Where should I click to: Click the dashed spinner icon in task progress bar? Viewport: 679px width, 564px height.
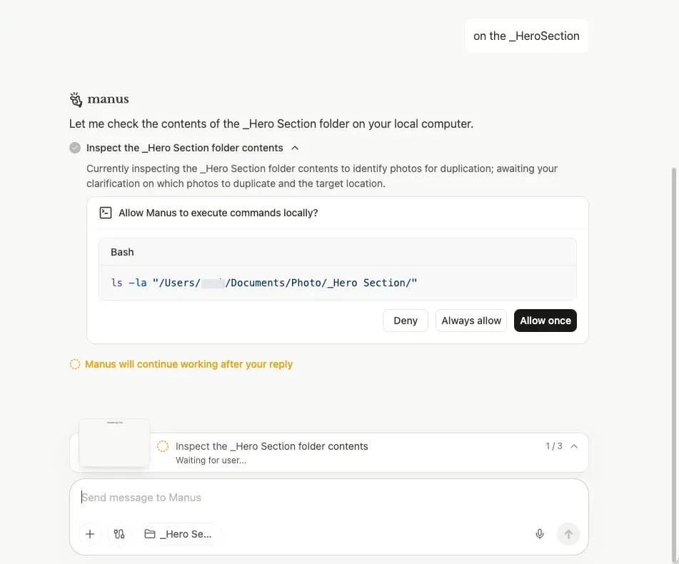point(163,446)
